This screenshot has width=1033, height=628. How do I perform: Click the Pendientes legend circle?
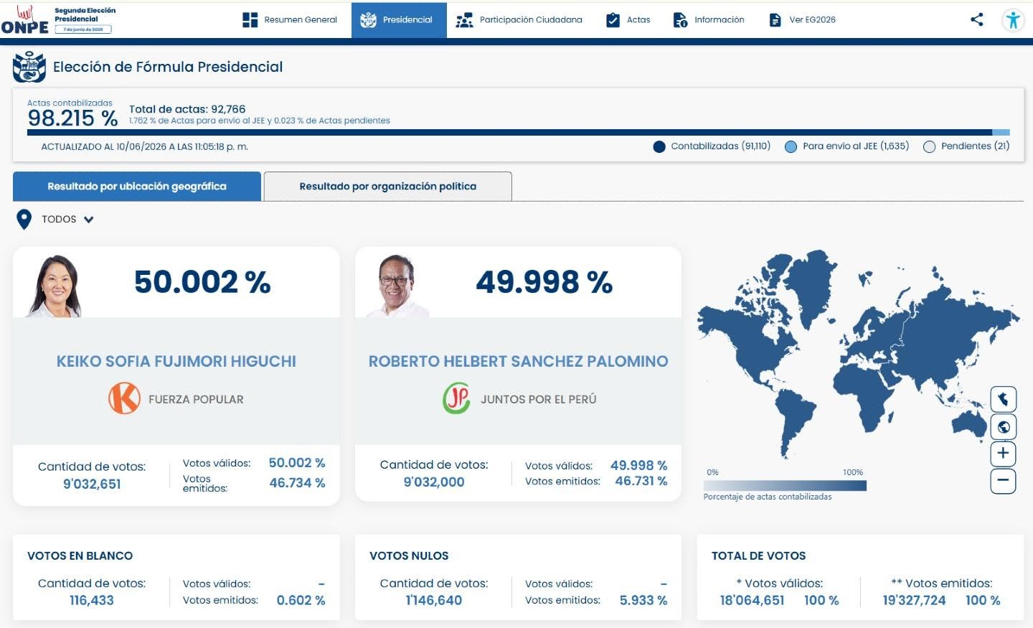(929, 147)
